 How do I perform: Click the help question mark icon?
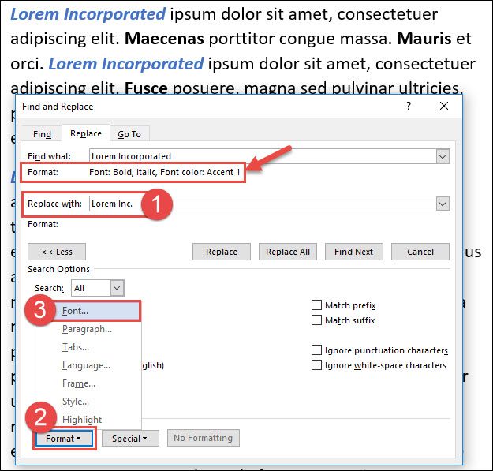[x=409, y=106]
